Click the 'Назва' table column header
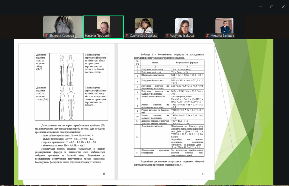The width and height of the screenshot is (289, 186). [155, 63]
